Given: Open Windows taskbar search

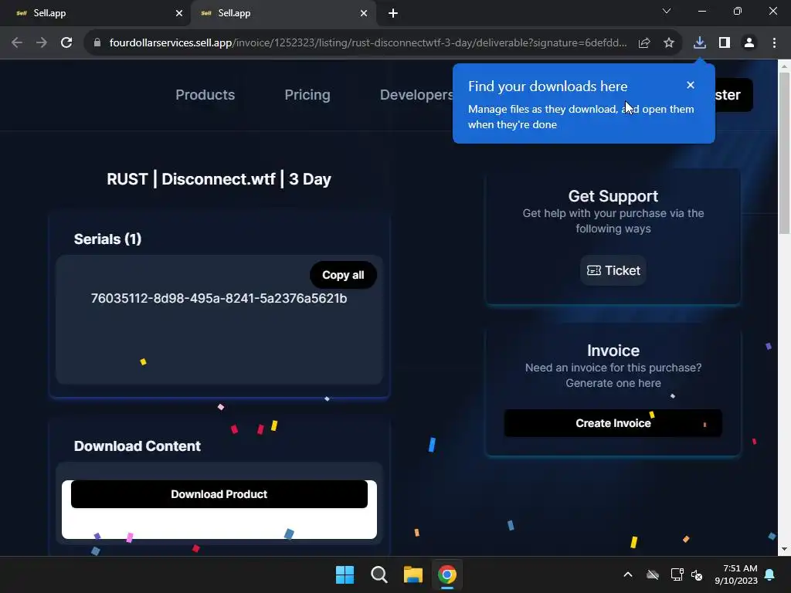Looking at the screenshot, I should (379, 574).
